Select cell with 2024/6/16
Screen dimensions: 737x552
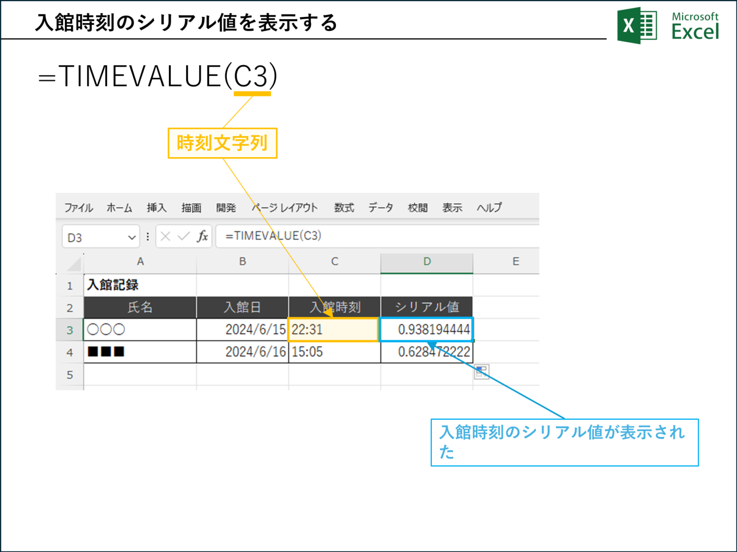tap(242, 352)
